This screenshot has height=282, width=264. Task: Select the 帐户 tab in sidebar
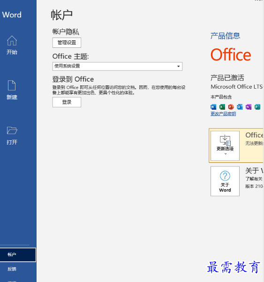click(x=18, y=255)
